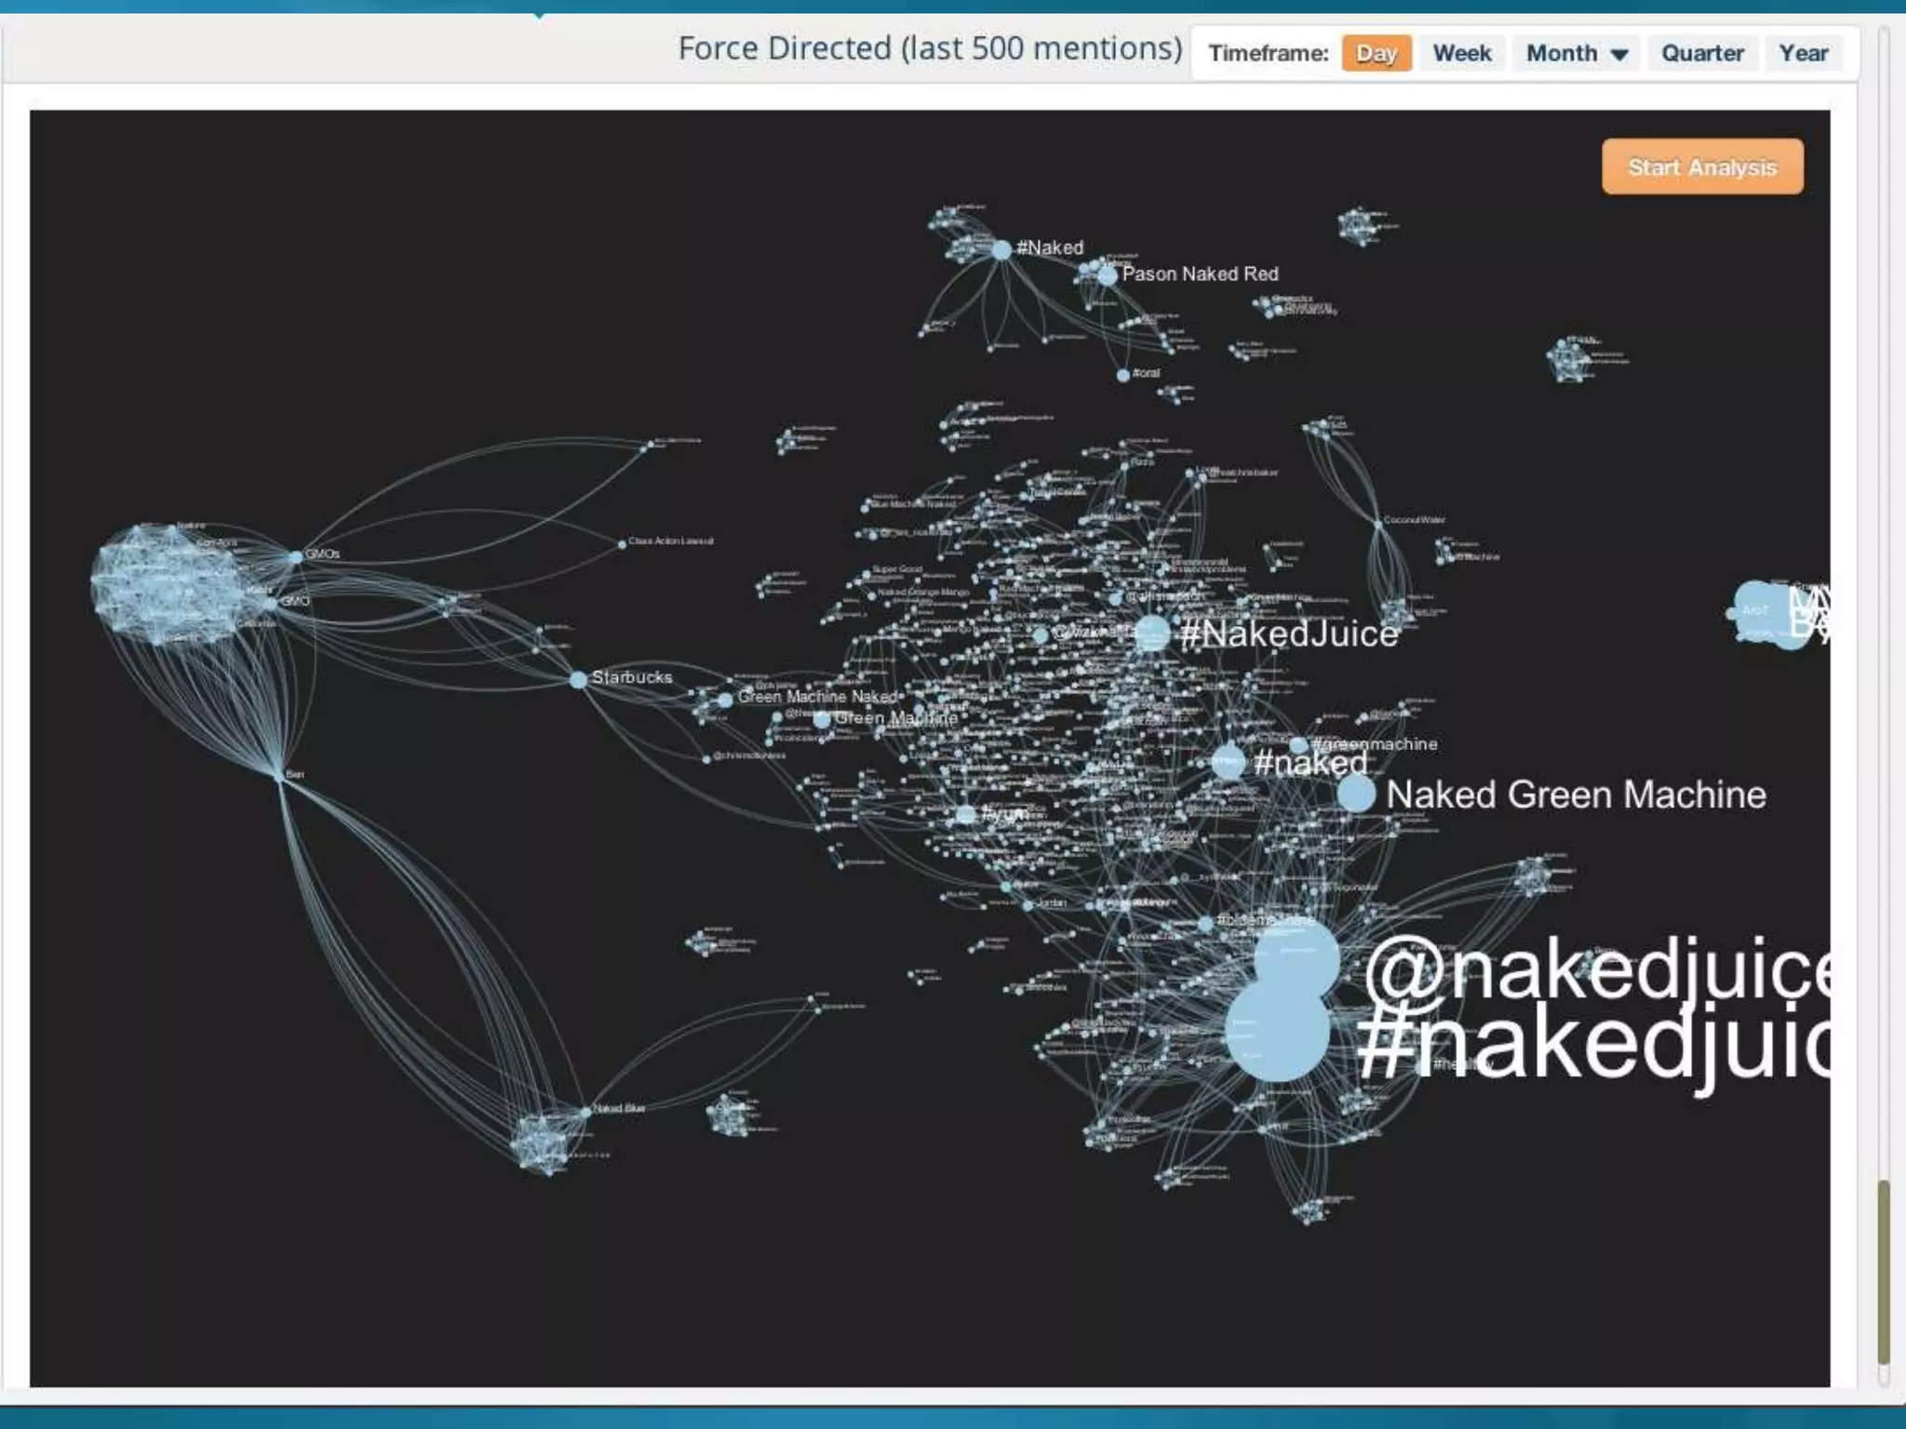Select the Naked Green Machine node
This screenshot has height=1429, width=1906.
click(x=1356, y=794)
